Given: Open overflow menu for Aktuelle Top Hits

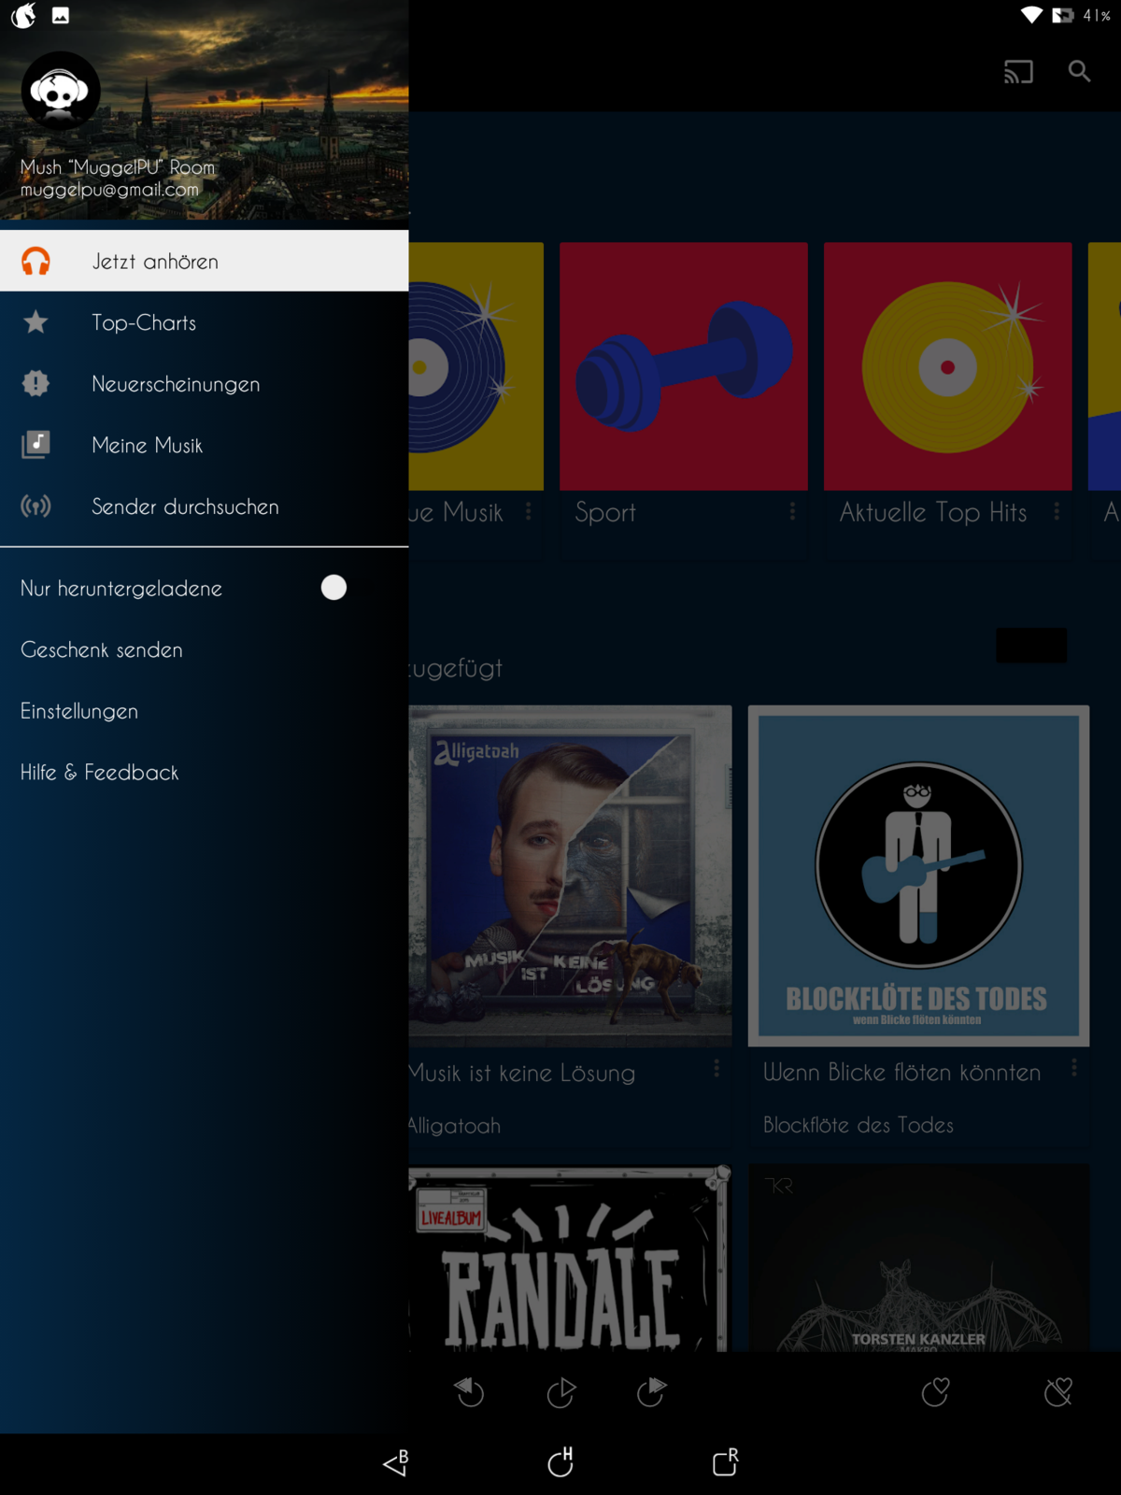Looking at the screenshot, I should point(1057,511).
